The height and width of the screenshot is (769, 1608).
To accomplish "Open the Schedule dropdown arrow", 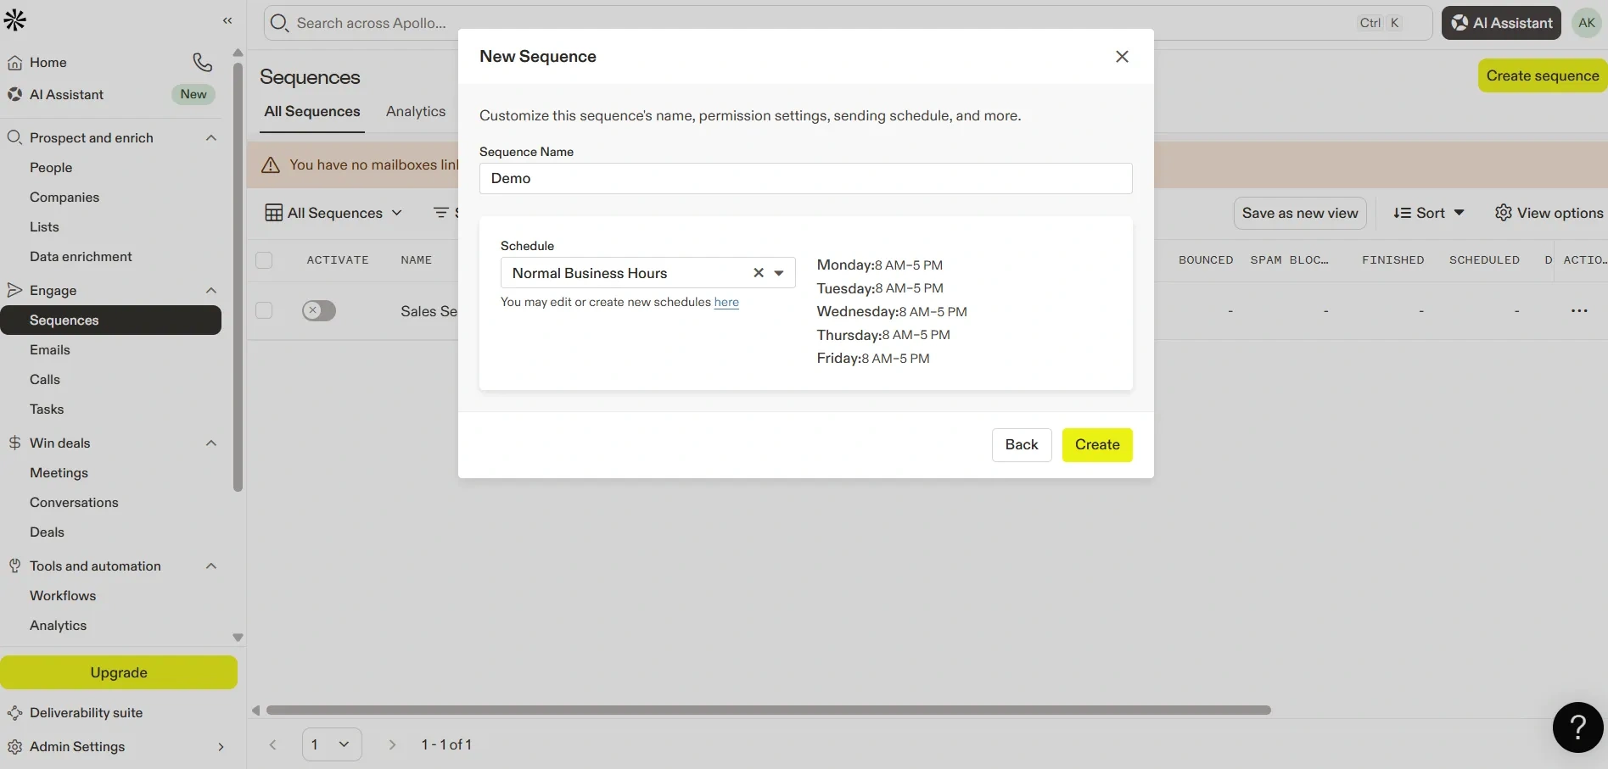I will coord(779,273).
